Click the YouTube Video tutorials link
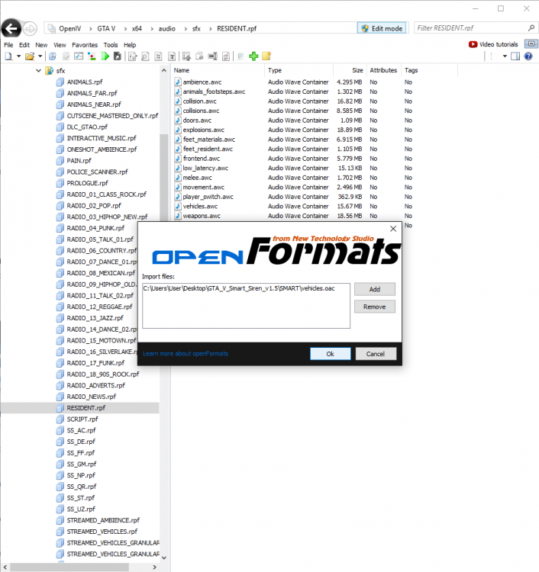 [x=493, y=44]
